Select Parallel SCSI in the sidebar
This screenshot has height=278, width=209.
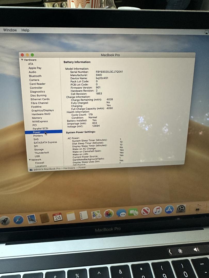coord(40,128)
